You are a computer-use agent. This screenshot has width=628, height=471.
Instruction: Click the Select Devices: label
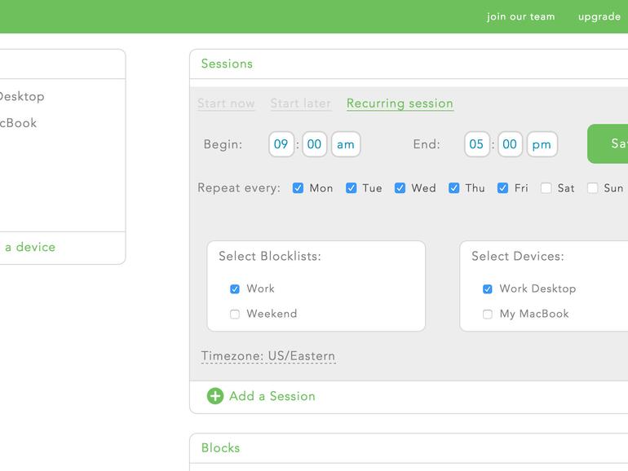(x=518, y=256)
